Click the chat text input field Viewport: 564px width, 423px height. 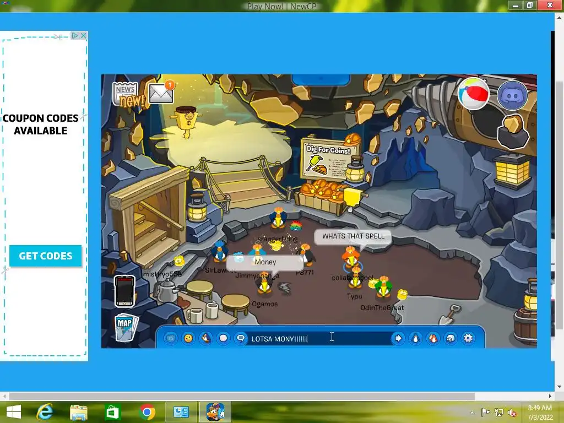tap(319, 339)
